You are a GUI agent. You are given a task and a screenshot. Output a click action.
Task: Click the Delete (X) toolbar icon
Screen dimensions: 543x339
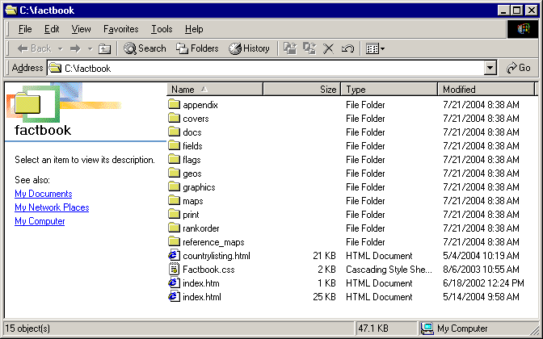click(x=328, y=48)
